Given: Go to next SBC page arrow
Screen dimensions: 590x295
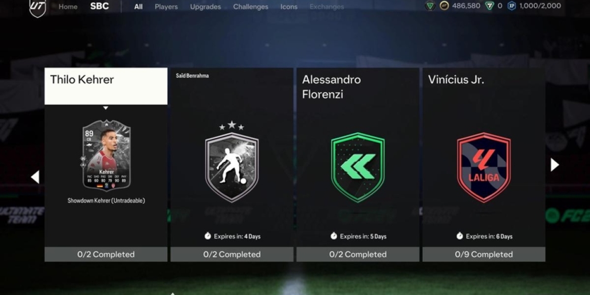Looking at the screenshot, I should pyautogui.click(x=555, y=165).
